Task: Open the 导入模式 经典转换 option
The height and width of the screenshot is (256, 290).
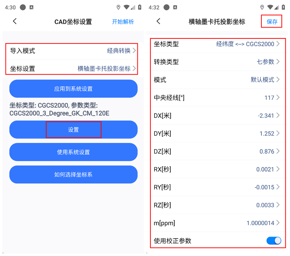Action: point(73,51)
